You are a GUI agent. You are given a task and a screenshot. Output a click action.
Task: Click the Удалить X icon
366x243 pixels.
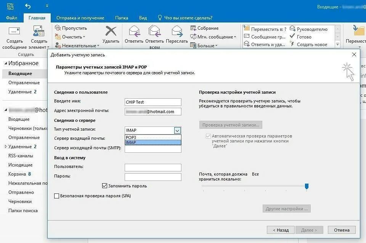111,31
